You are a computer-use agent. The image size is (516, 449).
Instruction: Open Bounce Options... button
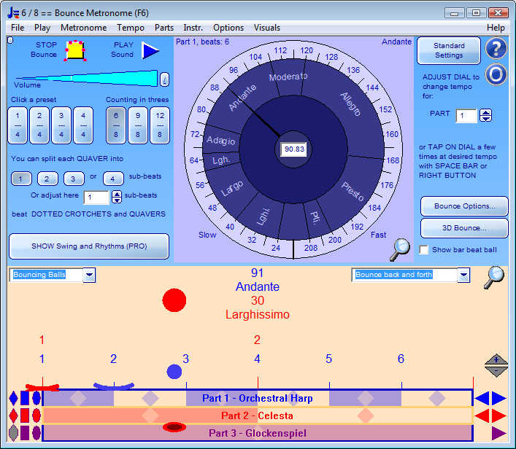pyautogui.click(x=464, y=206)
